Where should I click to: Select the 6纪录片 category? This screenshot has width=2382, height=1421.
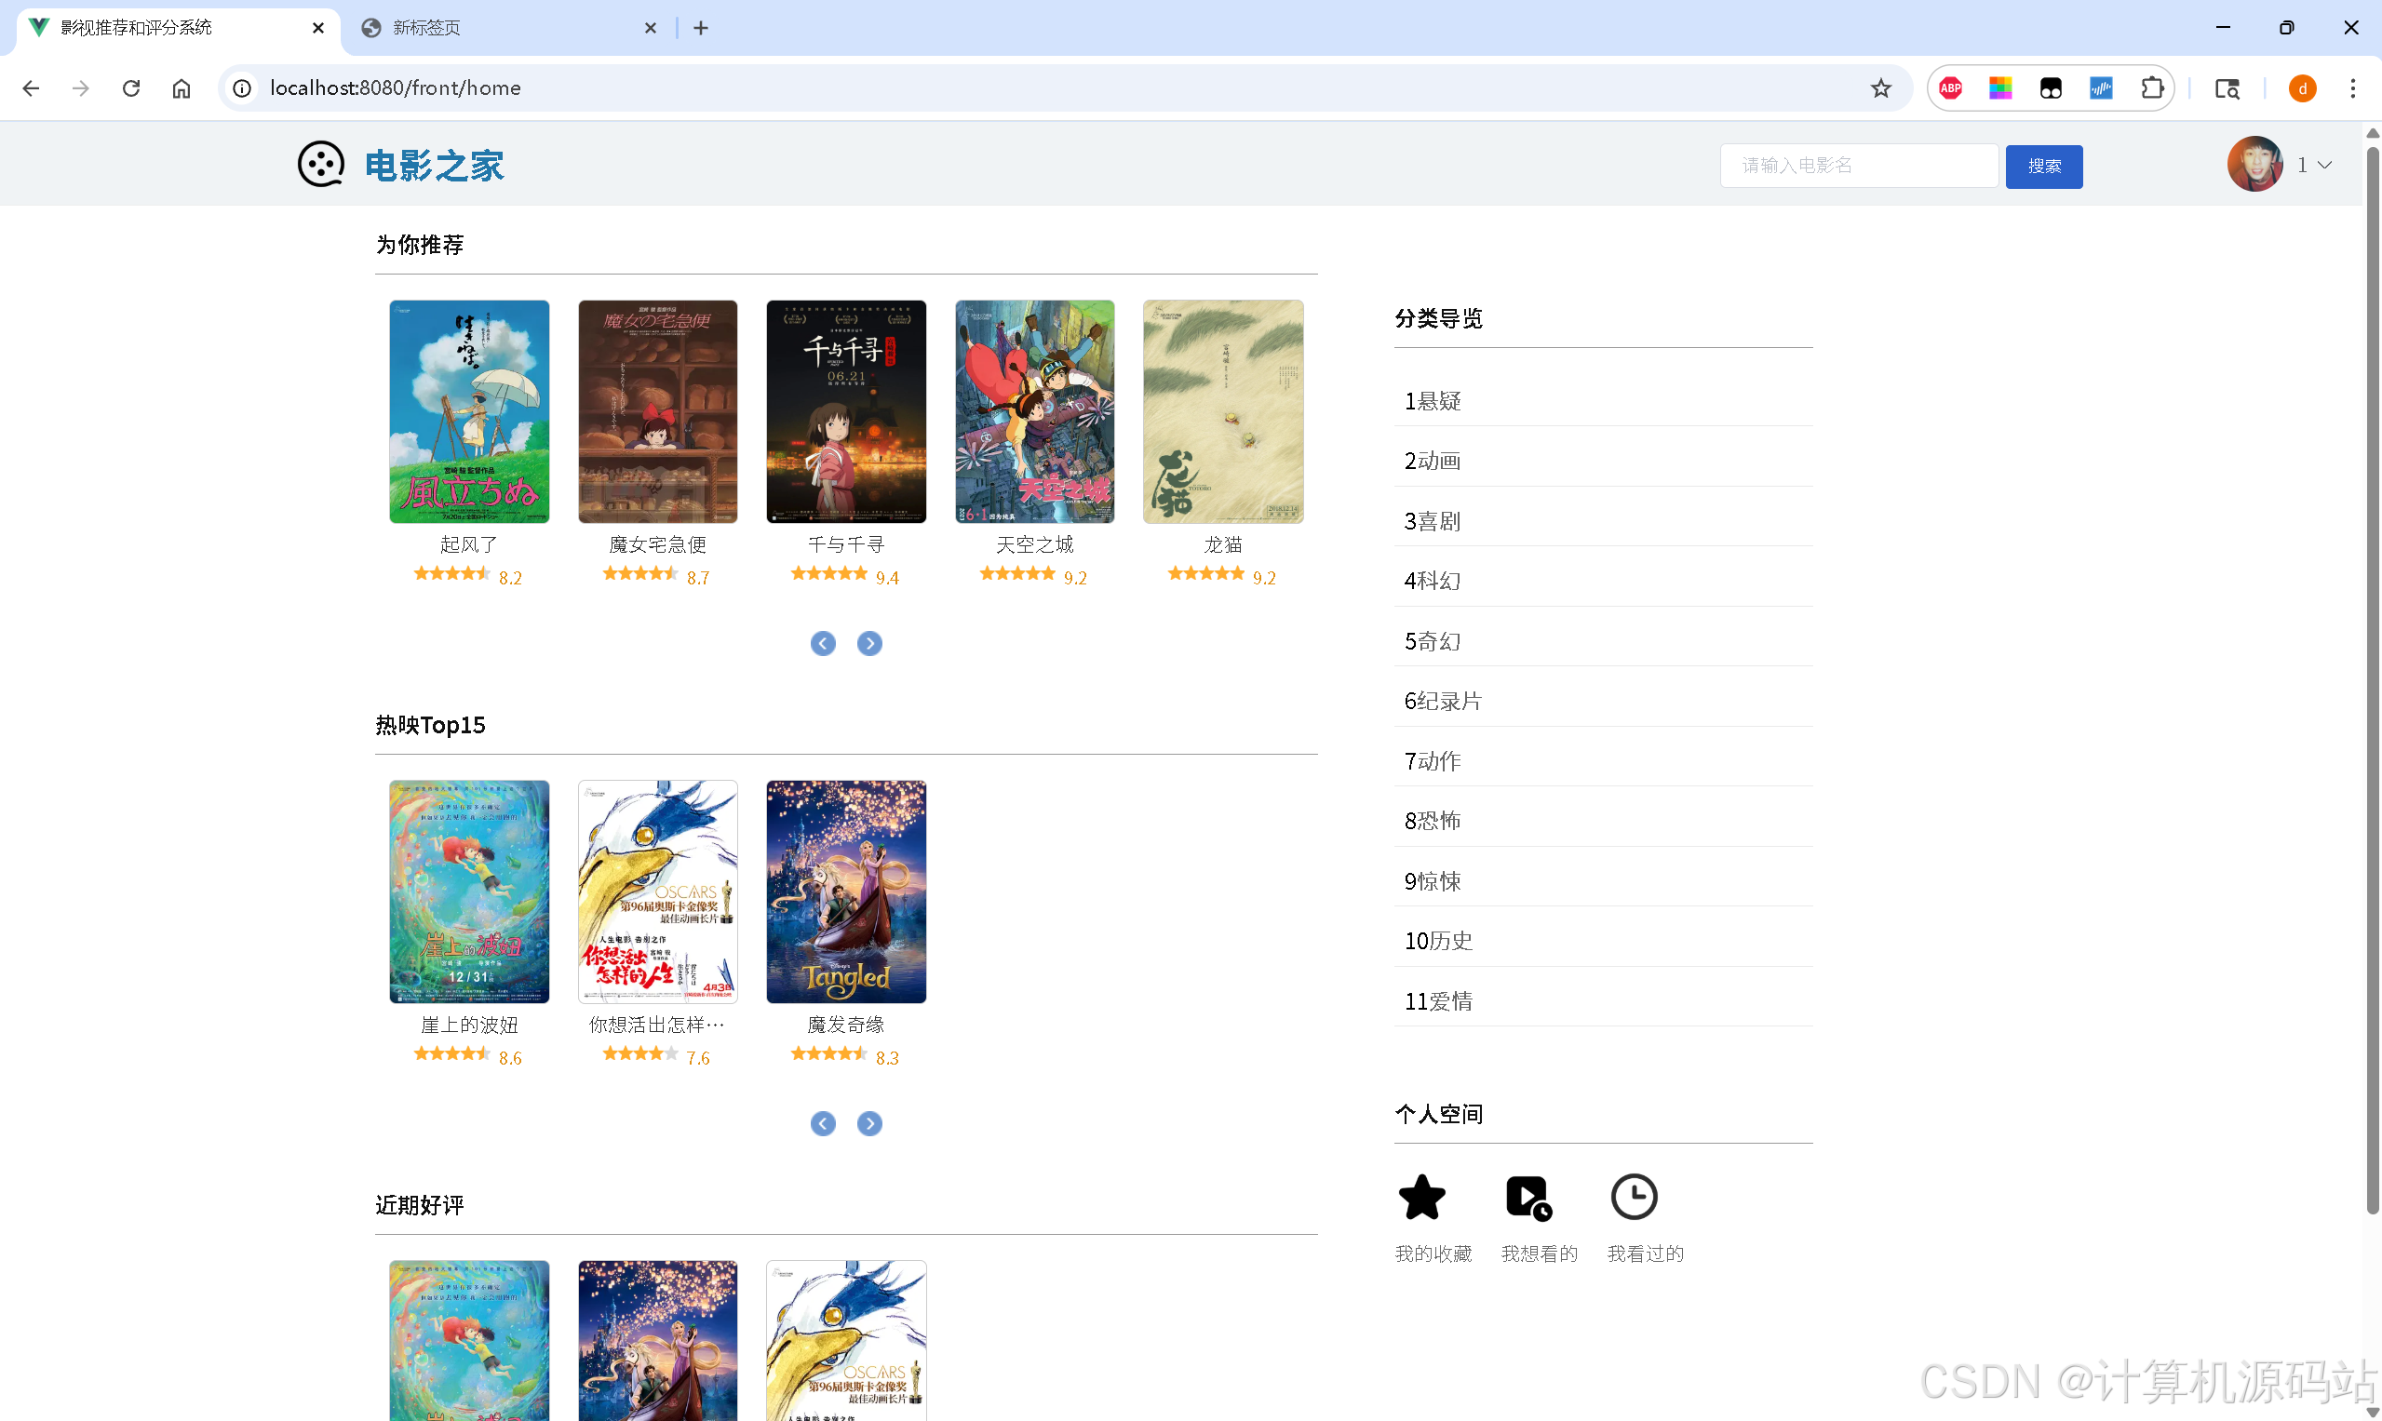[1443, 701]
